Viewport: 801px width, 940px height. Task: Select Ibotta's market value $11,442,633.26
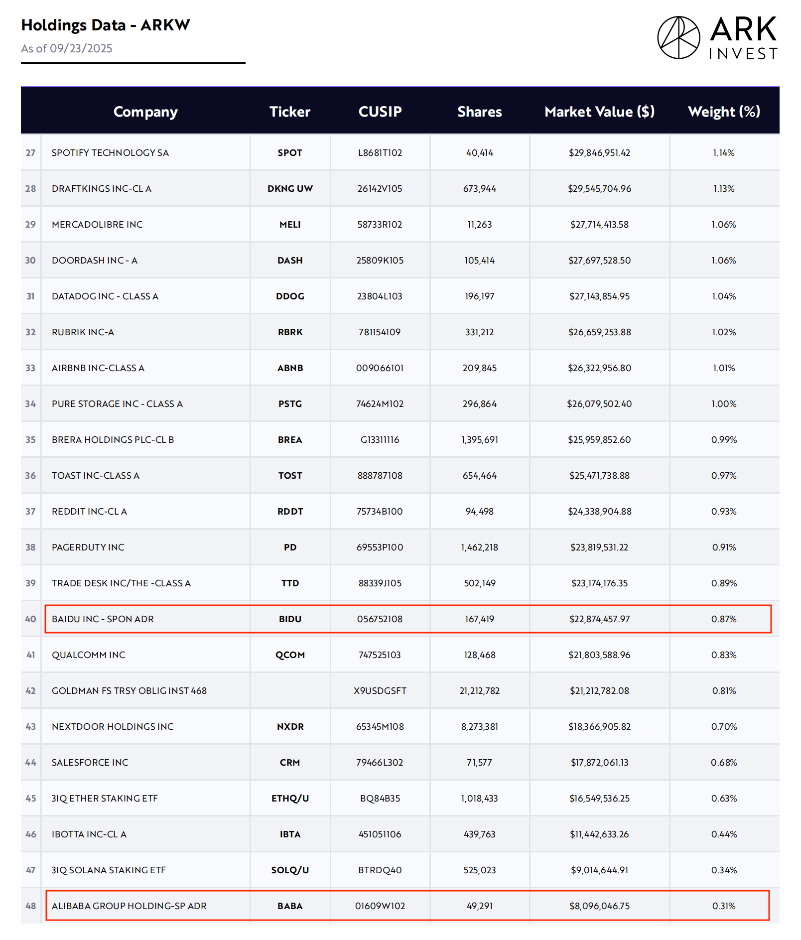600,834
